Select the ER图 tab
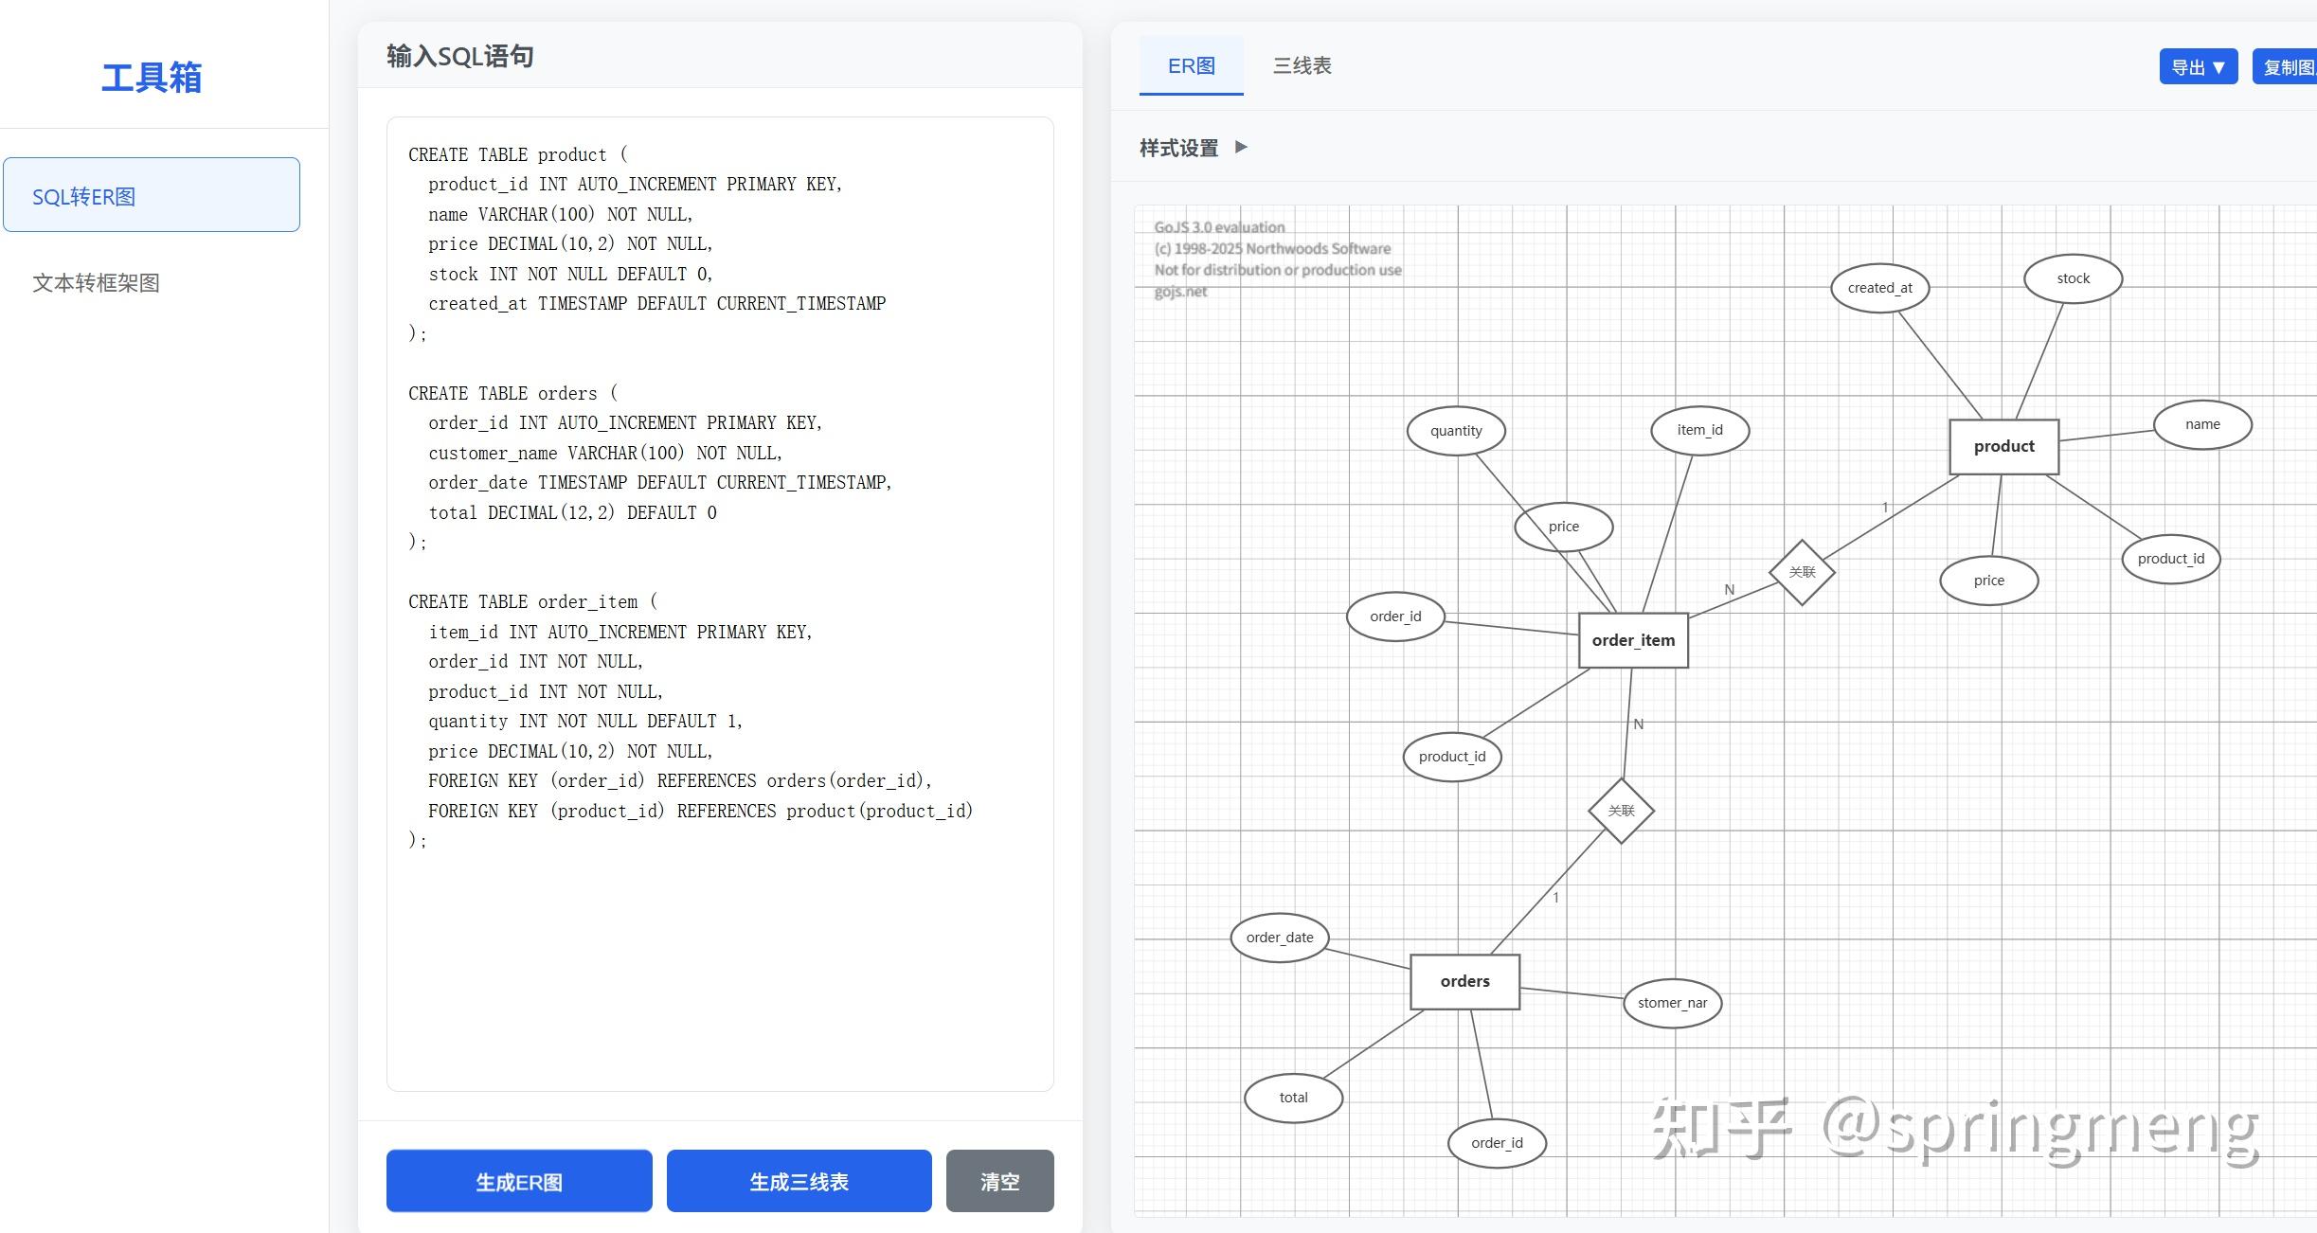Screen dimensions: 2317x1233 coord(1191,65)
